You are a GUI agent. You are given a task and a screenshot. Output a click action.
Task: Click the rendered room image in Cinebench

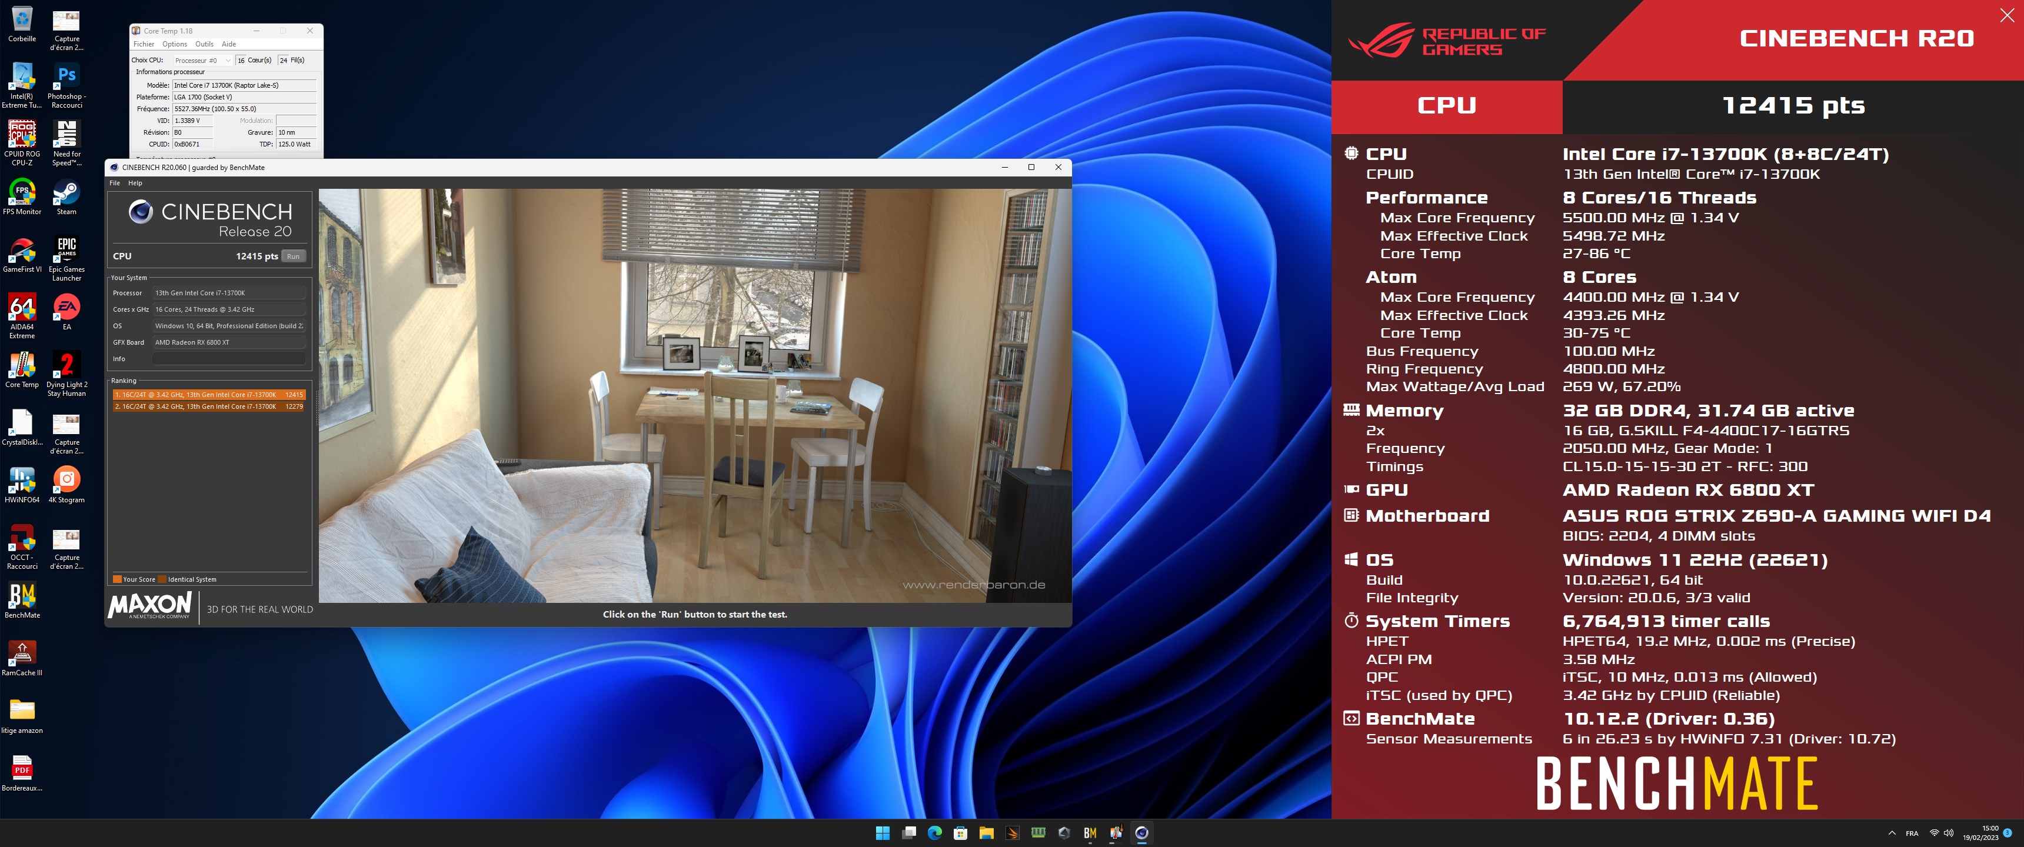[x=694, y=395]
